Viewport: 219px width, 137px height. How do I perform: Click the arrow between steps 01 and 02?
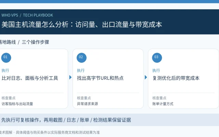pyautogui.click(x=70, y=77)
